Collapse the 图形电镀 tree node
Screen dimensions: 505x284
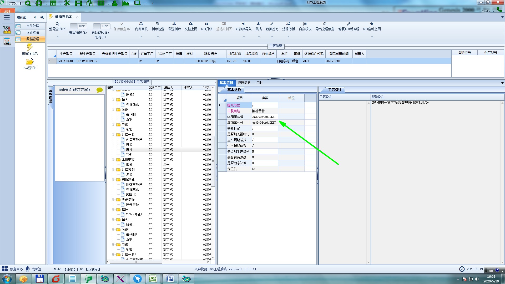[113, 160]
